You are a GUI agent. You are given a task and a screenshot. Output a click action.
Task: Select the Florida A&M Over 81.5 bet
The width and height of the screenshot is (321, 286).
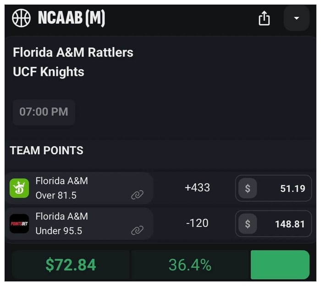[x=62, y=188]
